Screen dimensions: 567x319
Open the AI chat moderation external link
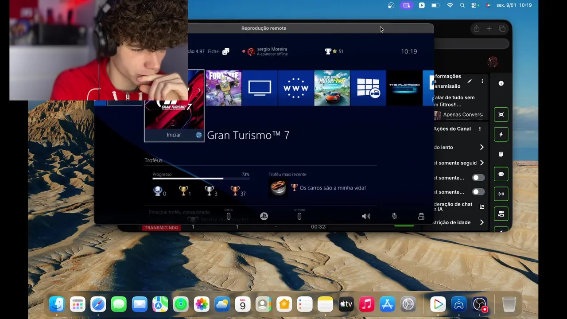coord(482,206)
